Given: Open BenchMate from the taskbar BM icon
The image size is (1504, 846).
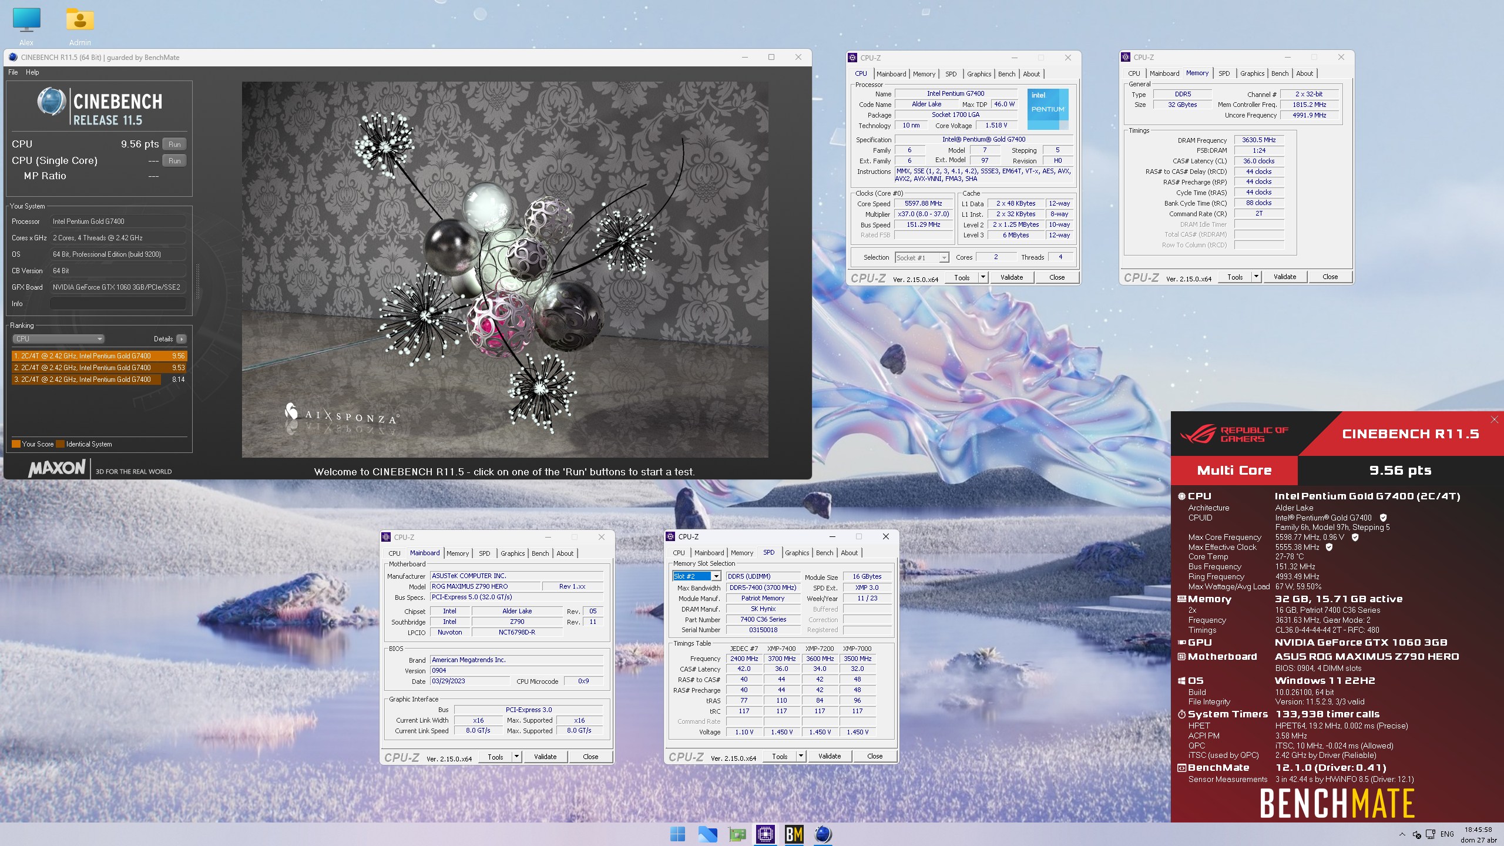Looking at the screenshot, I should 794,834.
